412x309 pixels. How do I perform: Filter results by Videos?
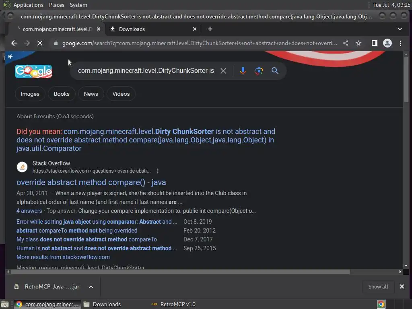121,94
